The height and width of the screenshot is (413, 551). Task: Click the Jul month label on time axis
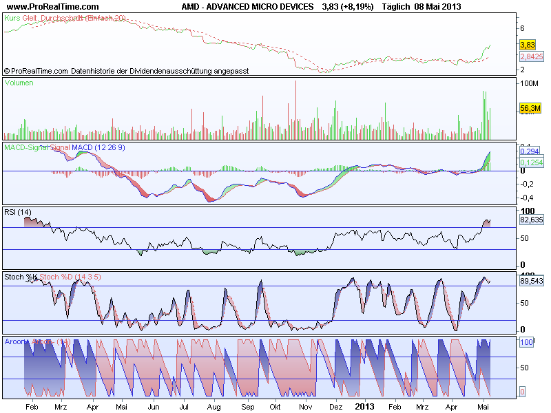point(184,407)
